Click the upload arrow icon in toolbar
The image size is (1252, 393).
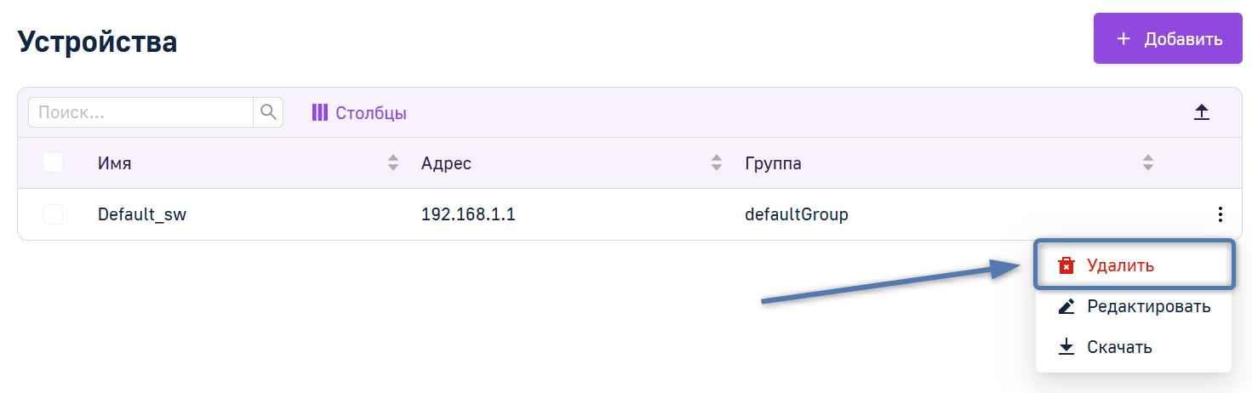pos(1201,112)
